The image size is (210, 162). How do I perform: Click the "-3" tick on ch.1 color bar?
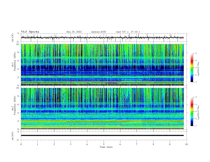(x=196, y=53)
